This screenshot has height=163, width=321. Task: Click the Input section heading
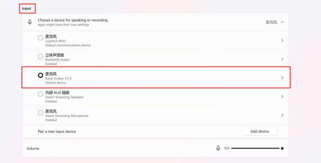[27, 8]
